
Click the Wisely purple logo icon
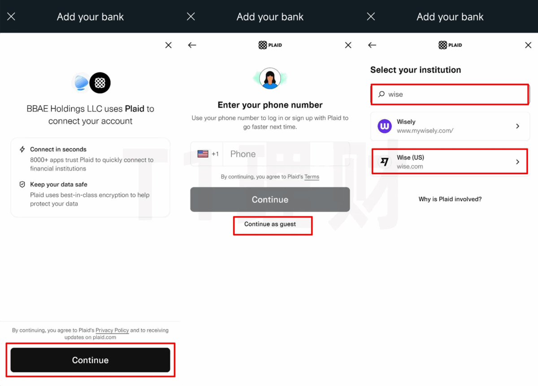click(385, 126)
